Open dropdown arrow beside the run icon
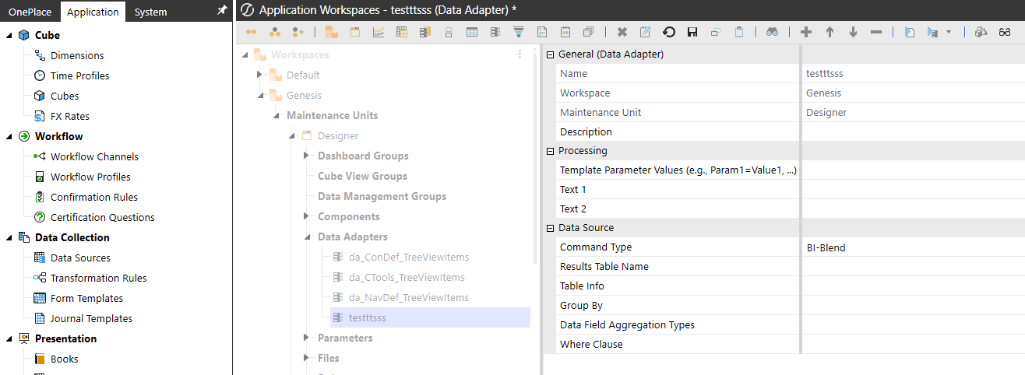Image resolution: width=1025 pixels, height=375 pixels. [x=948, y=32]
